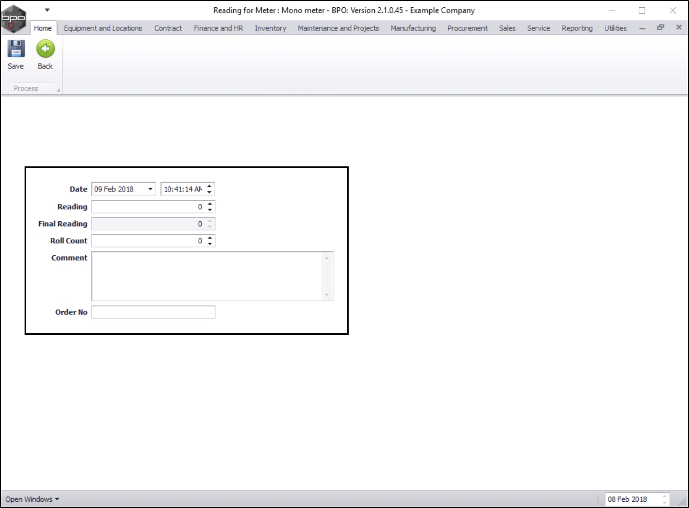
Task: Decrement the Roll Count spinner down
Action: (x=210, y=244)
